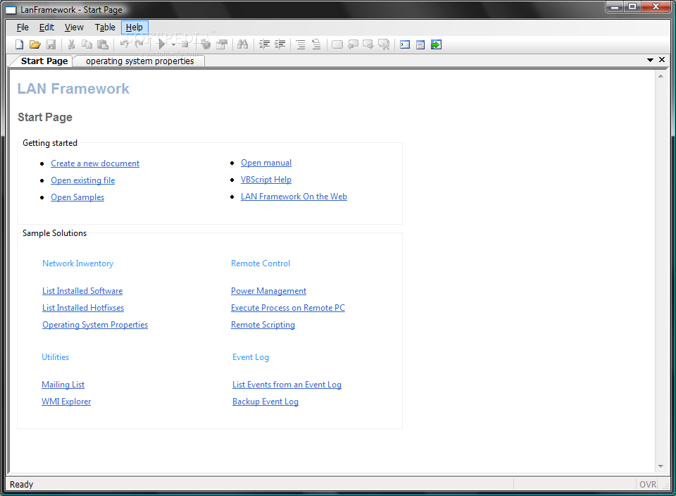Open Operating System Properties sample link
This screenshot has width=676, height=496.
coord(95,325)
